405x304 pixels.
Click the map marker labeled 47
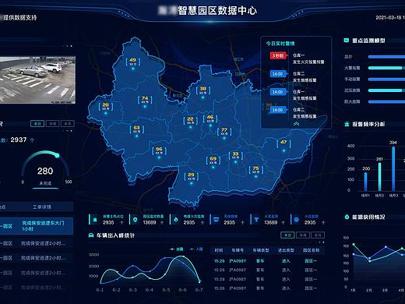point(283,143)
